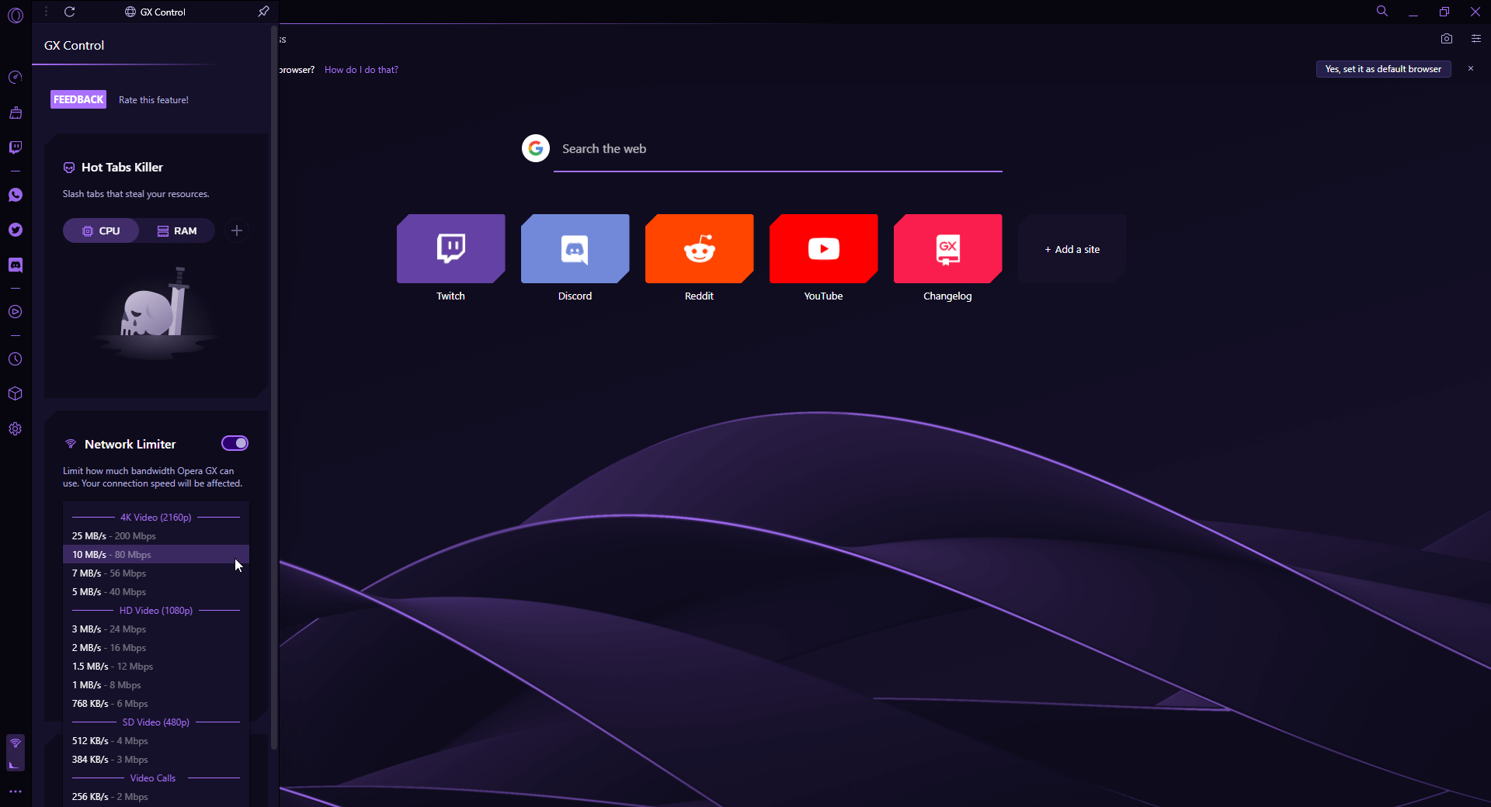
Task: Take a snapshot with camera icon
Action: click(x=1446, y=39)
